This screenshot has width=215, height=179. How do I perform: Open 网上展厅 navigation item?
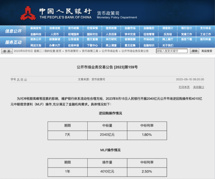coord(168,39)
